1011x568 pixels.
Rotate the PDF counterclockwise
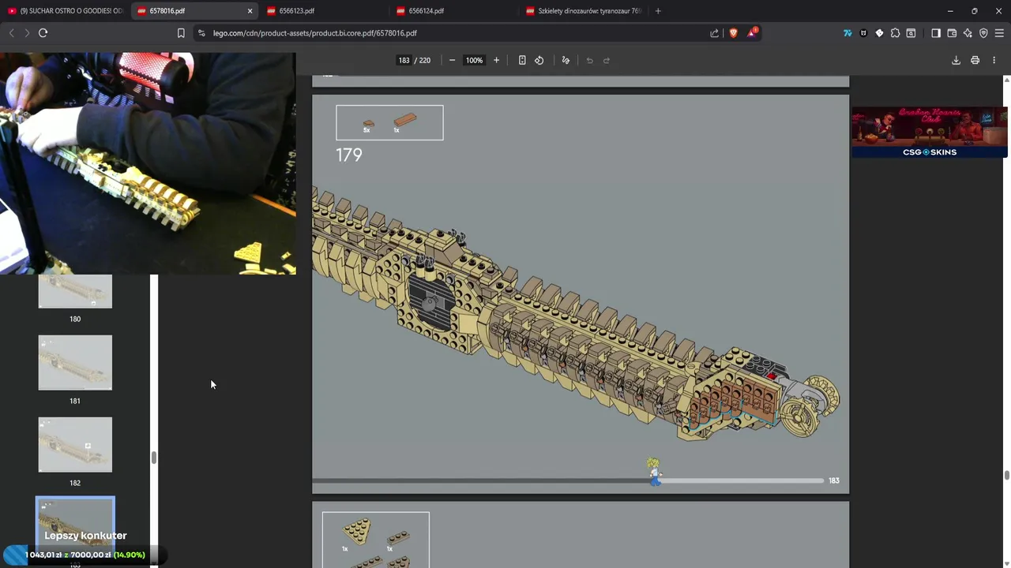(x=539, y=60)
